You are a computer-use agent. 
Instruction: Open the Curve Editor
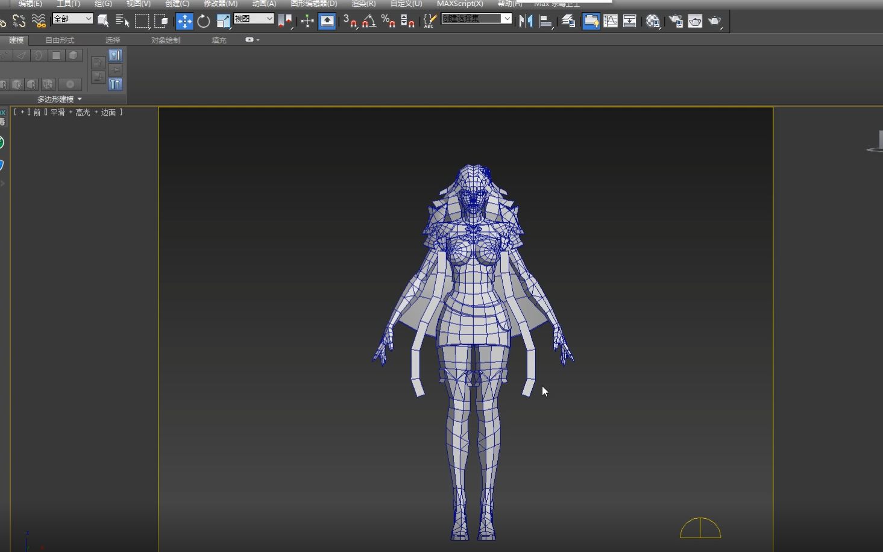click(x=611, y=20)
